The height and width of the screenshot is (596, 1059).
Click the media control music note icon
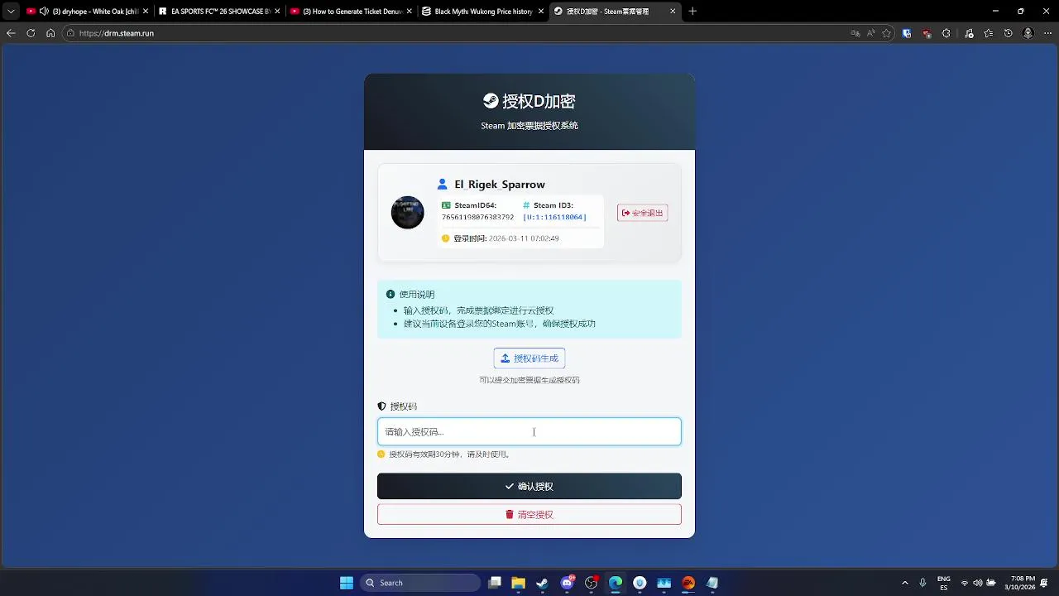pyautogui.click(x=968, y=33)
